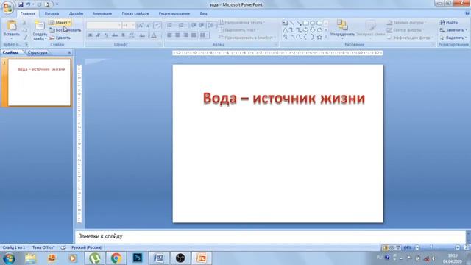Screen dimensions: 471x265
Task: Select the straight line shape
Action: [291, 23]
